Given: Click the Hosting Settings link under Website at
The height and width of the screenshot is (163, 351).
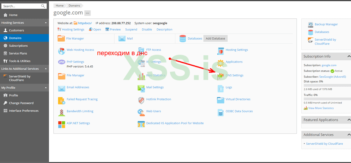Looking at the screenshot, I should [73, 29].
